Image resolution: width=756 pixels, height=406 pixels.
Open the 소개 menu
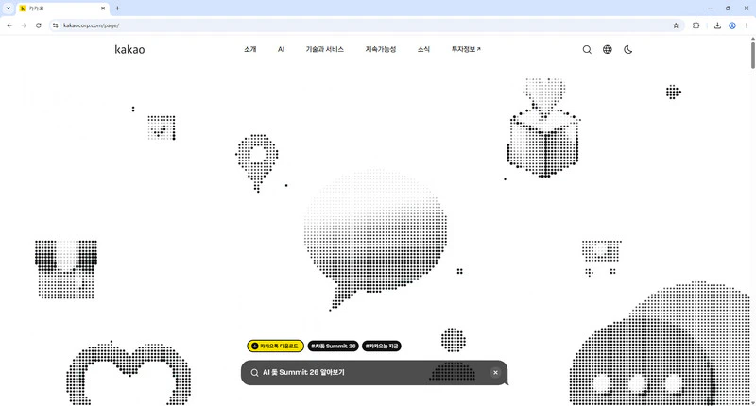(x=250, y=49)
